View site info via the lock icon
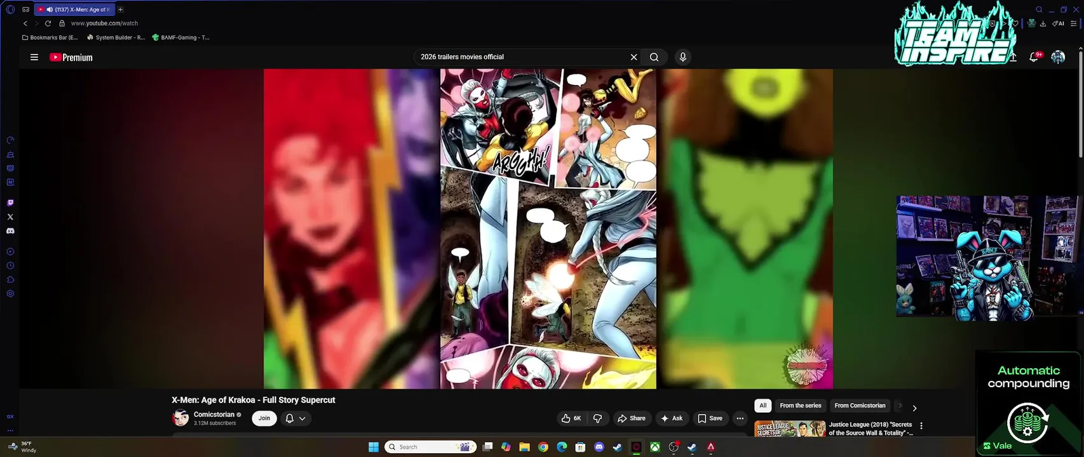 pos(62,23)
